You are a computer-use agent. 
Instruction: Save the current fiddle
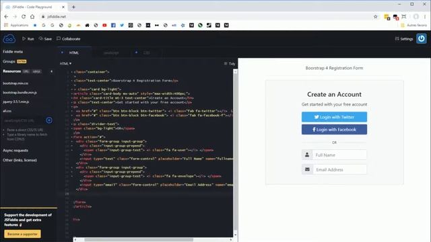coord(45,39)
